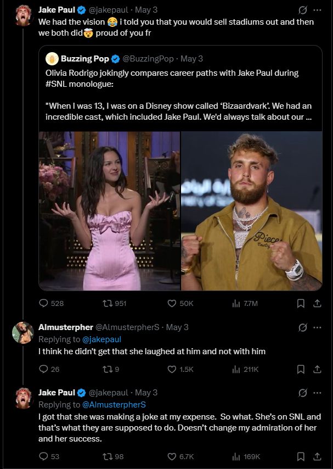Viewport: 333px width, 469px height.
Task: Share Almusterpher's reply tweet
Action: (317, 370)
